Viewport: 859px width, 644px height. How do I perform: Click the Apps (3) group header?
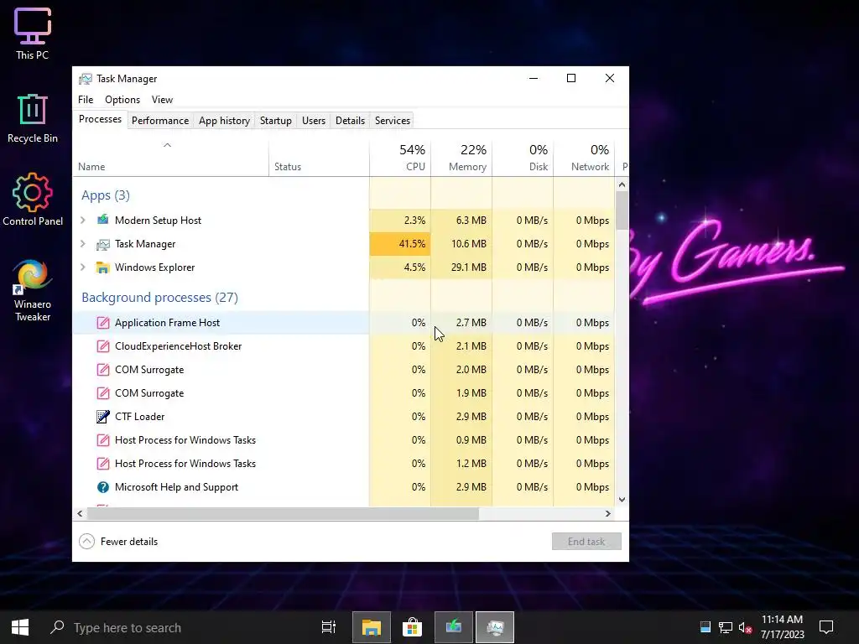point(106,195)
